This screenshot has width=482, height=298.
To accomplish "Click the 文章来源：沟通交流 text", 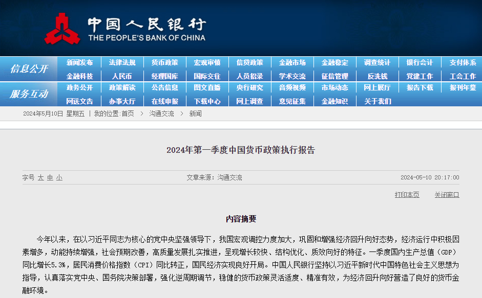I will [214, 178].
